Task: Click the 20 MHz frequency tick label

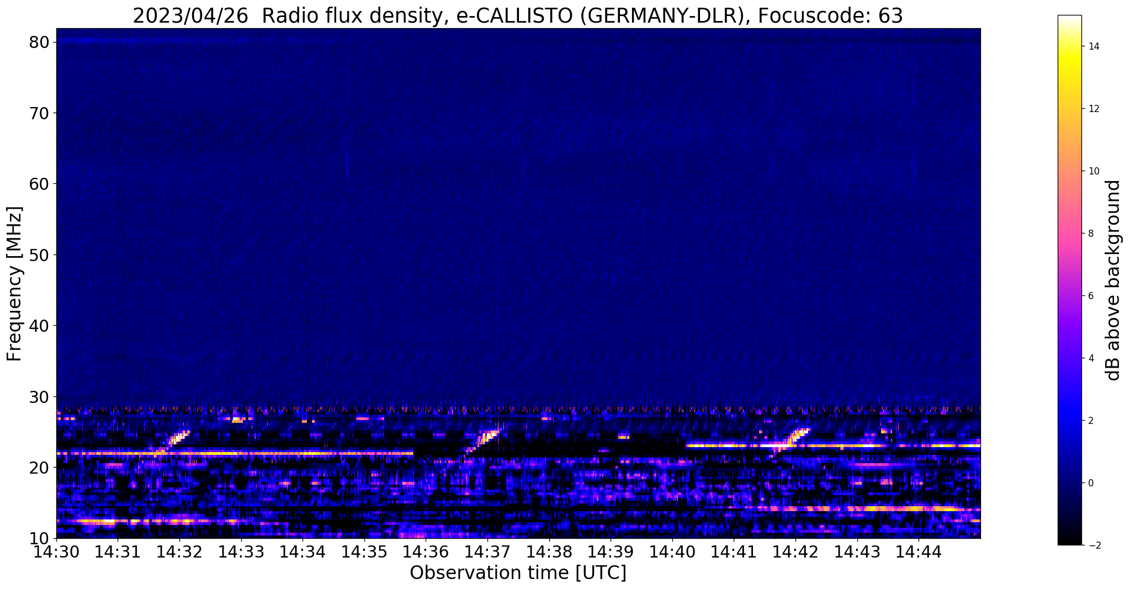Action: pyautogui.click(x=39, y=468)
